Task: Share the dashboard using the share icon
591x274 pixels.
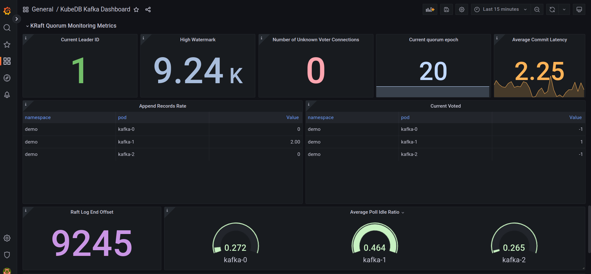Action: (x=148, y=10)
